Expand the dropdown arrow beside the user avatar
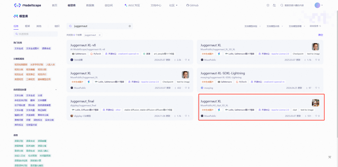 click(x=322, y=5)
